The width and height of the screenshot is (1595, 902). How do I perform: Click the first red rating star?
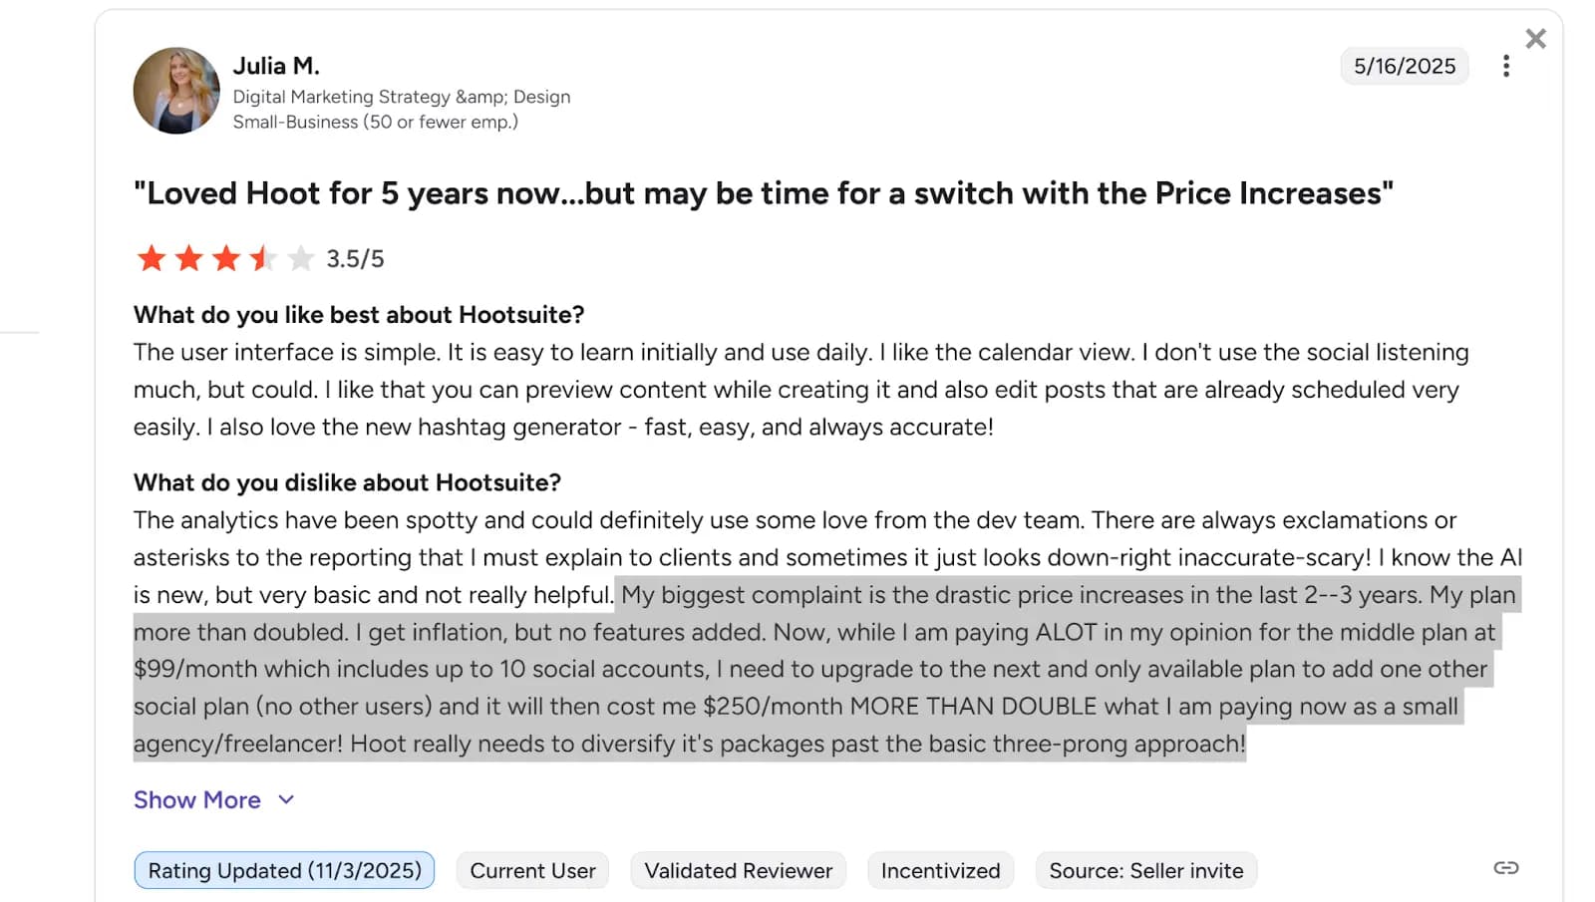150,257
